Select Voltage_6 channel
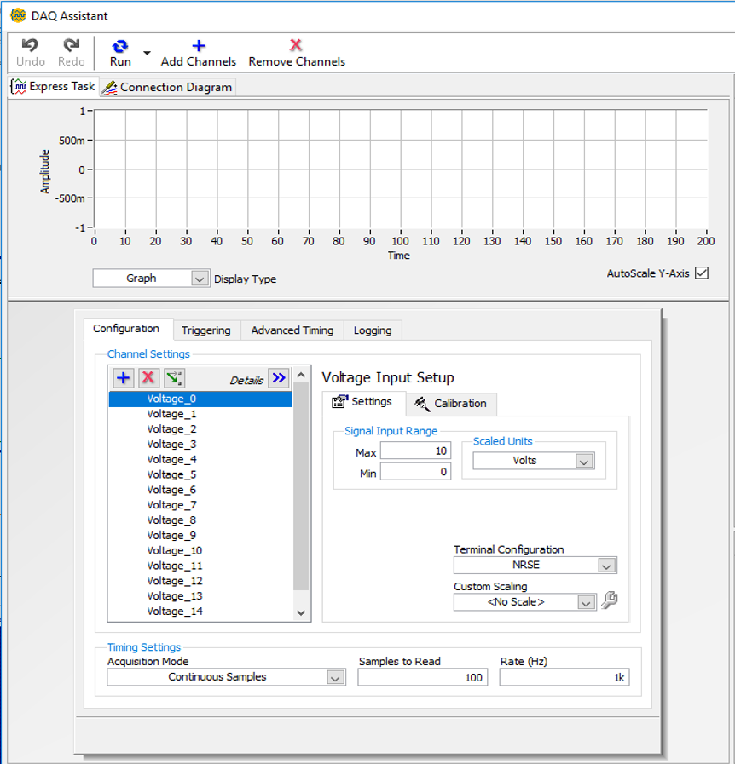The height and width of the screenshot is (764, 735). pos(200,490)
